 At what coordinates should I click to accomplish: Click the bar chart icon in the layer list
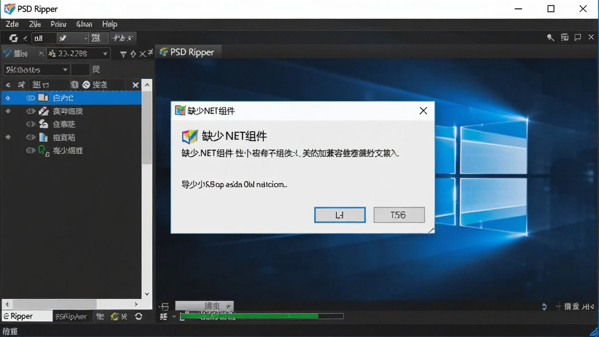coord(43,137)
